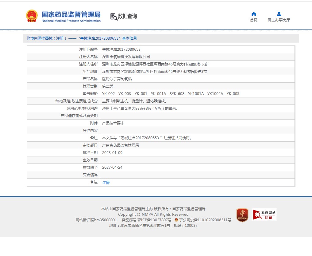
Task: Click the 备注 remark text
Action: [147, 138]
